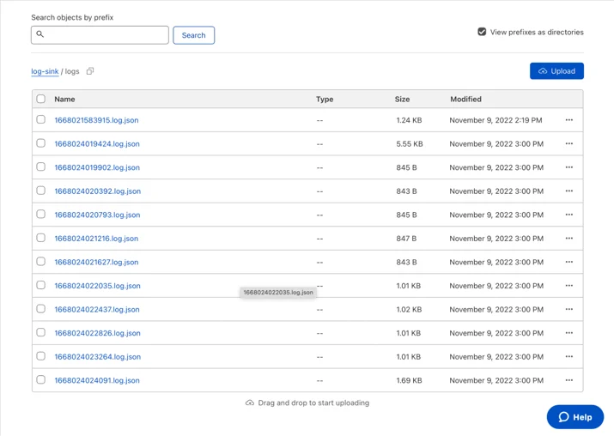Image resolution: width=614 pixels, height=436 pixels.
Task: Open file 1668024020793.log.json
Action: click(97, 215)
